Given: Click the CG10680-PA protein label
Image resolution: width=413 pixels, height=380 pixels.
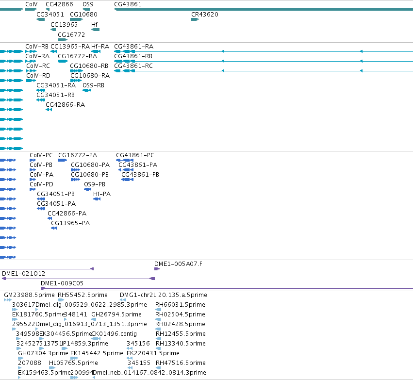Looking at the screenshot, I should click(x=90, y=165).
